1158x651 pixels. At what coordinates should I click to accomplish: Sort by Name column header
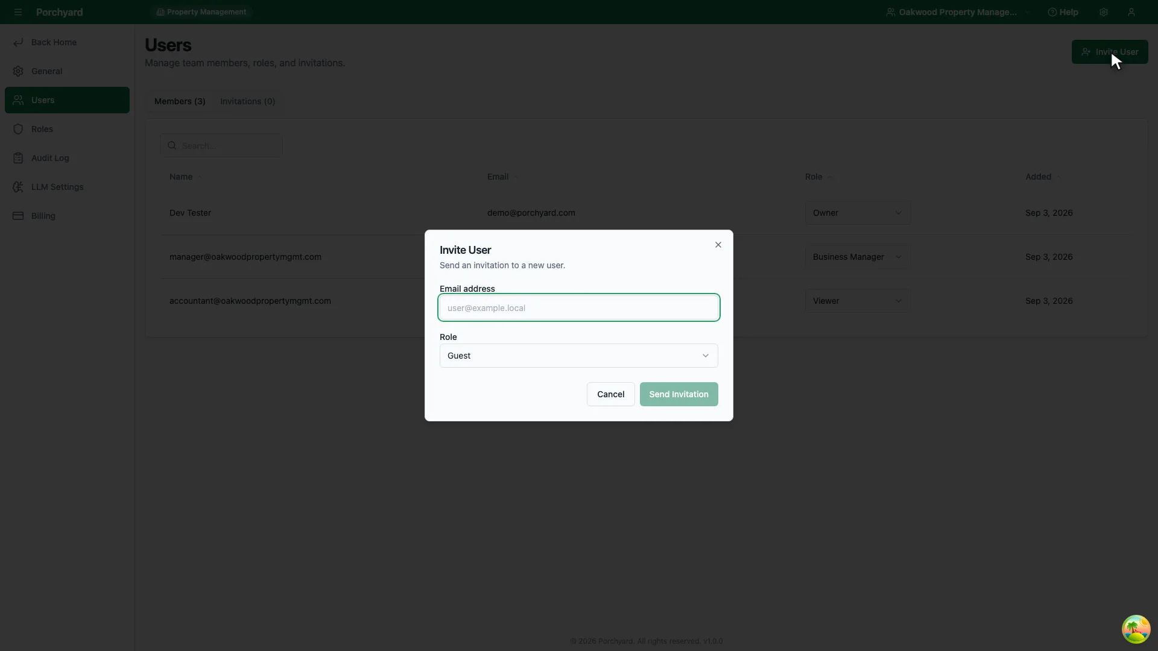pyautogui.click(x=186, y=177)
